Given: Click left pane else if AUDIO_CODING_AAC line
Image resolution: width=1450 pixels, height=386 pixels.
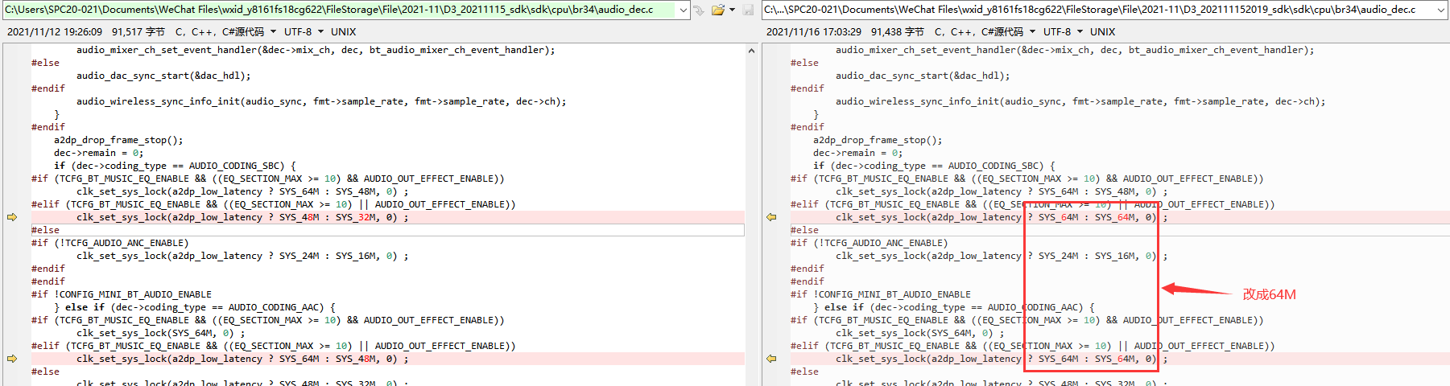Looking at the screenshot, I should pos(195,307).
